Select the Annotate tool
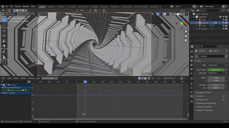 4,52
